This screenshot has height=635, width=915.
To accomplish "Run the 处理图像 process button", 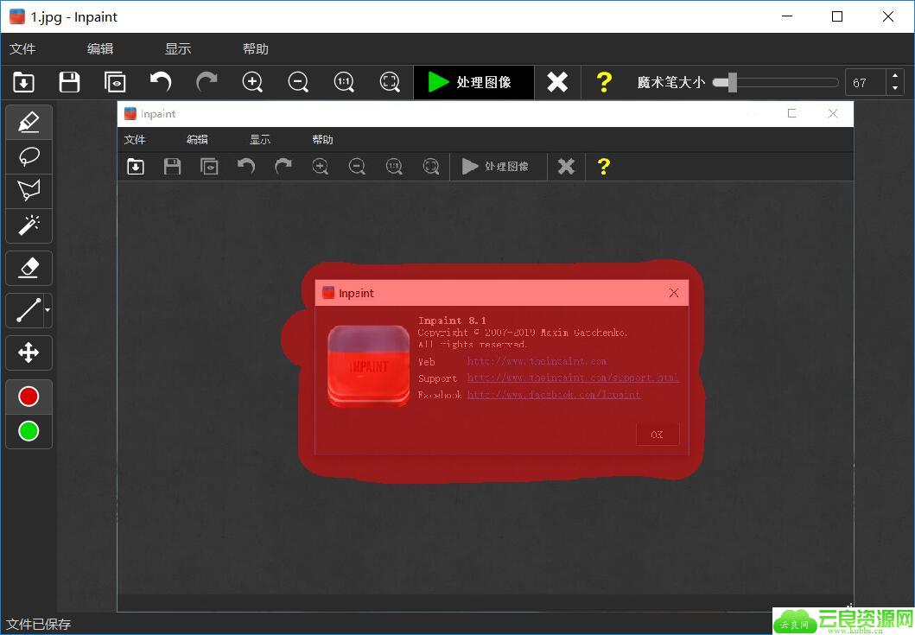I will click(473, 82).
